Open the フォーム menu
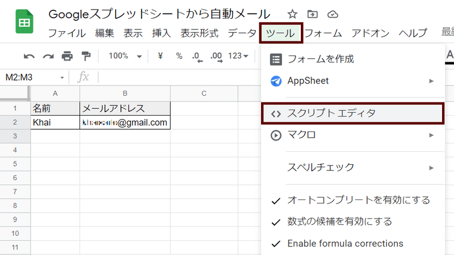Screen dimensions: 454x255 (x=323, y=33)
